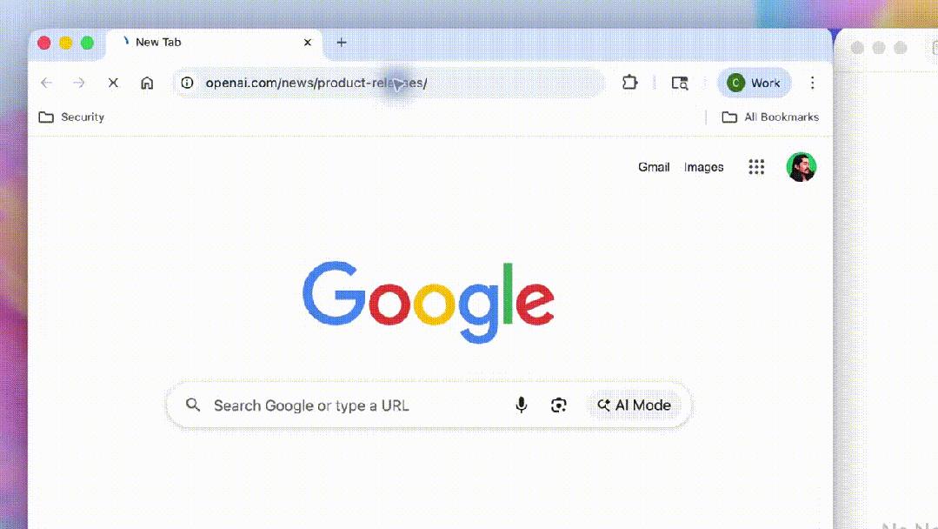Open the Security bookmarks folder
The height and width of the screenshot is (529, 938).
(x=71, y=117)
